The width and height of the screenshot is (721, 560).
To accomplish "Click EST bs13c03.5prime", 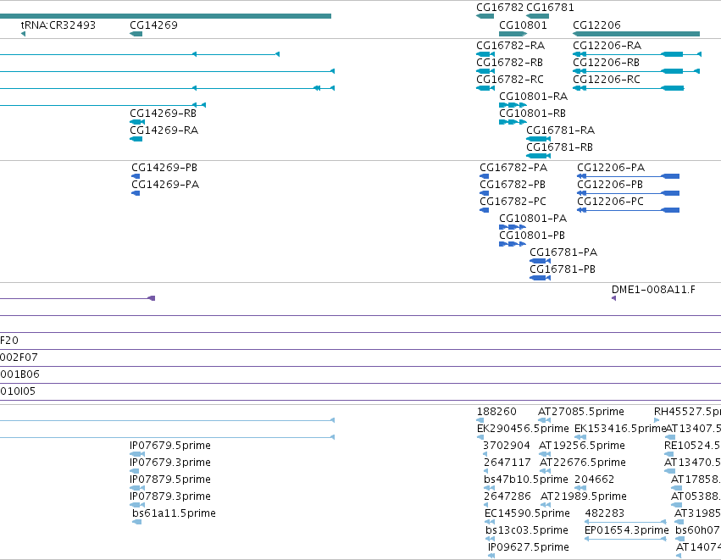I will pyautogui.click(x=527, y=531).
